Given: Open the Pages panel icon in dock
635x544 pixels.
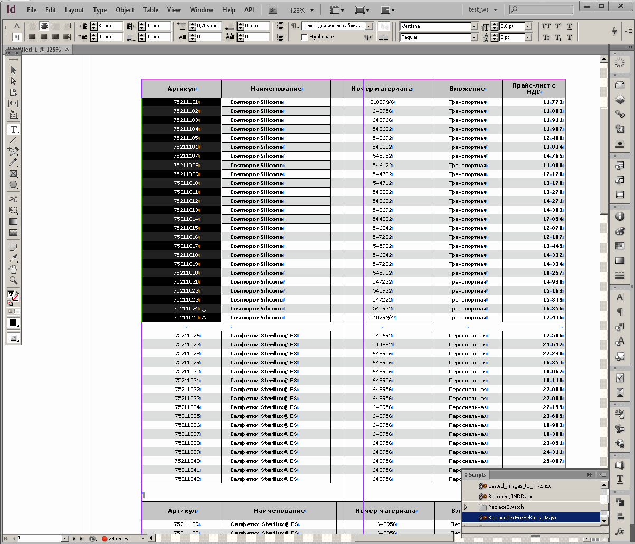Looking at the screenshot, I should [620, 85].
